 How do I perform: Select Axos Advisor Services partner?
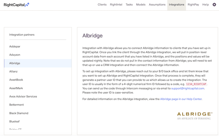[23, 96]
